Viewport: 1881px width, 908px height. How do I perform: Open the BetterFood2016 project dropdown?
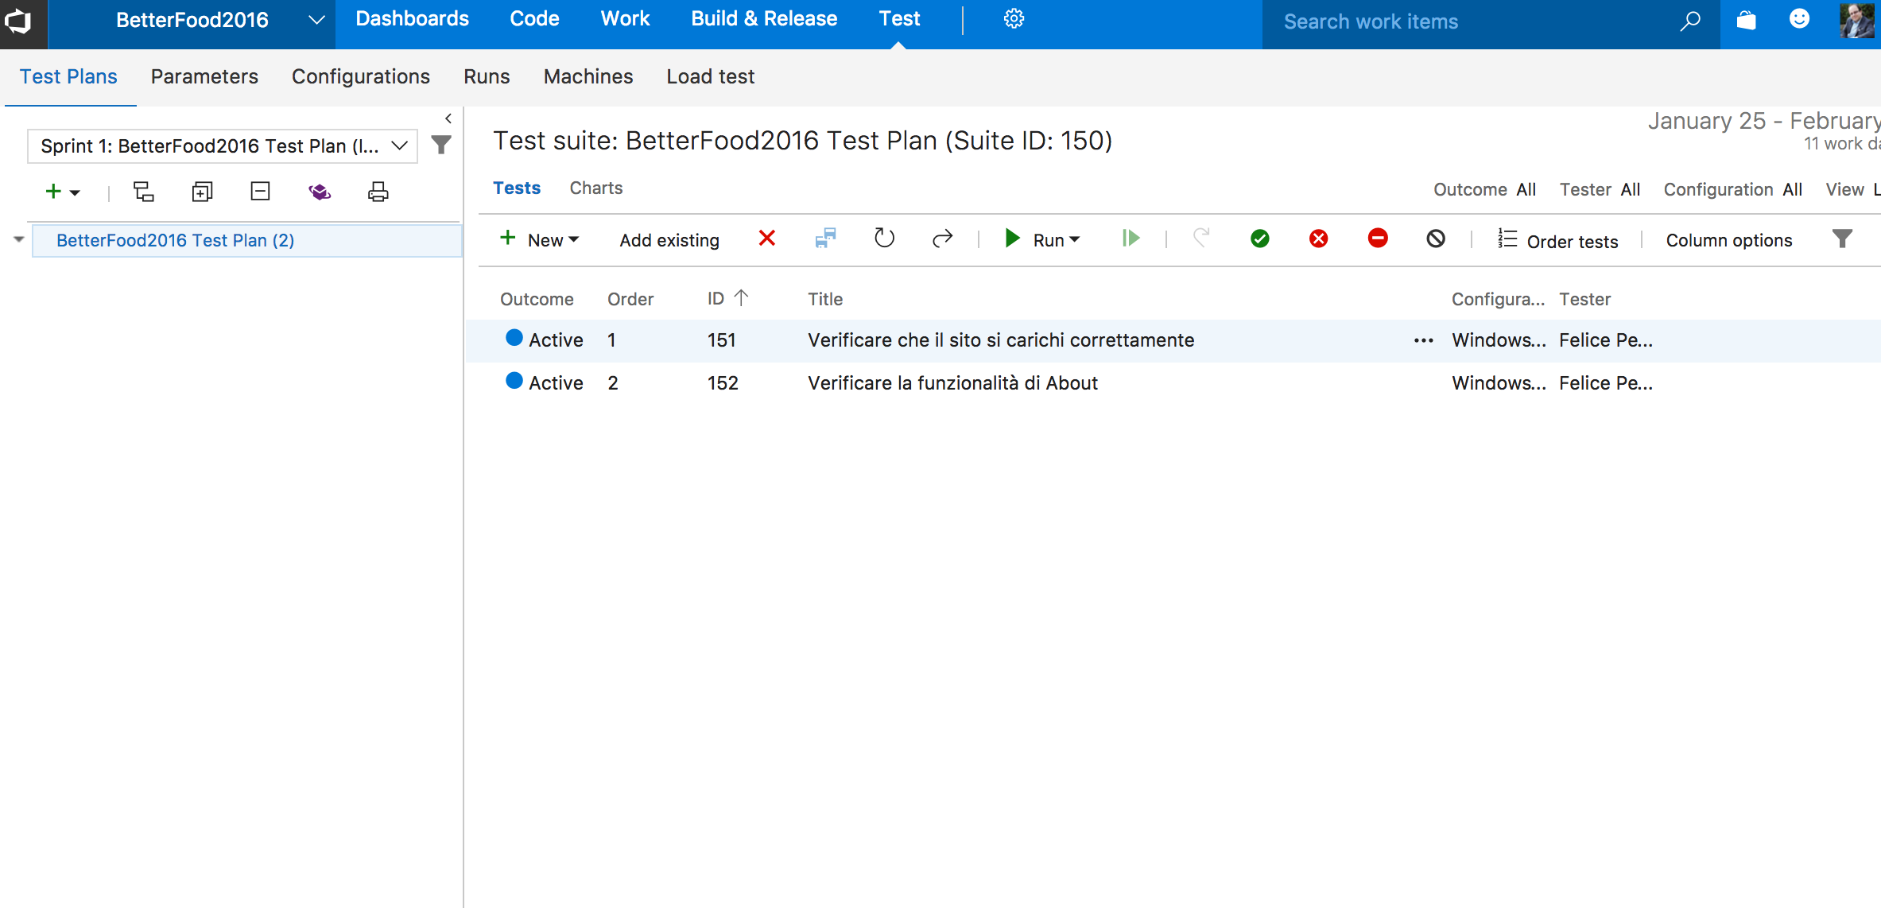pyautogui.click(x=316, y=20)
